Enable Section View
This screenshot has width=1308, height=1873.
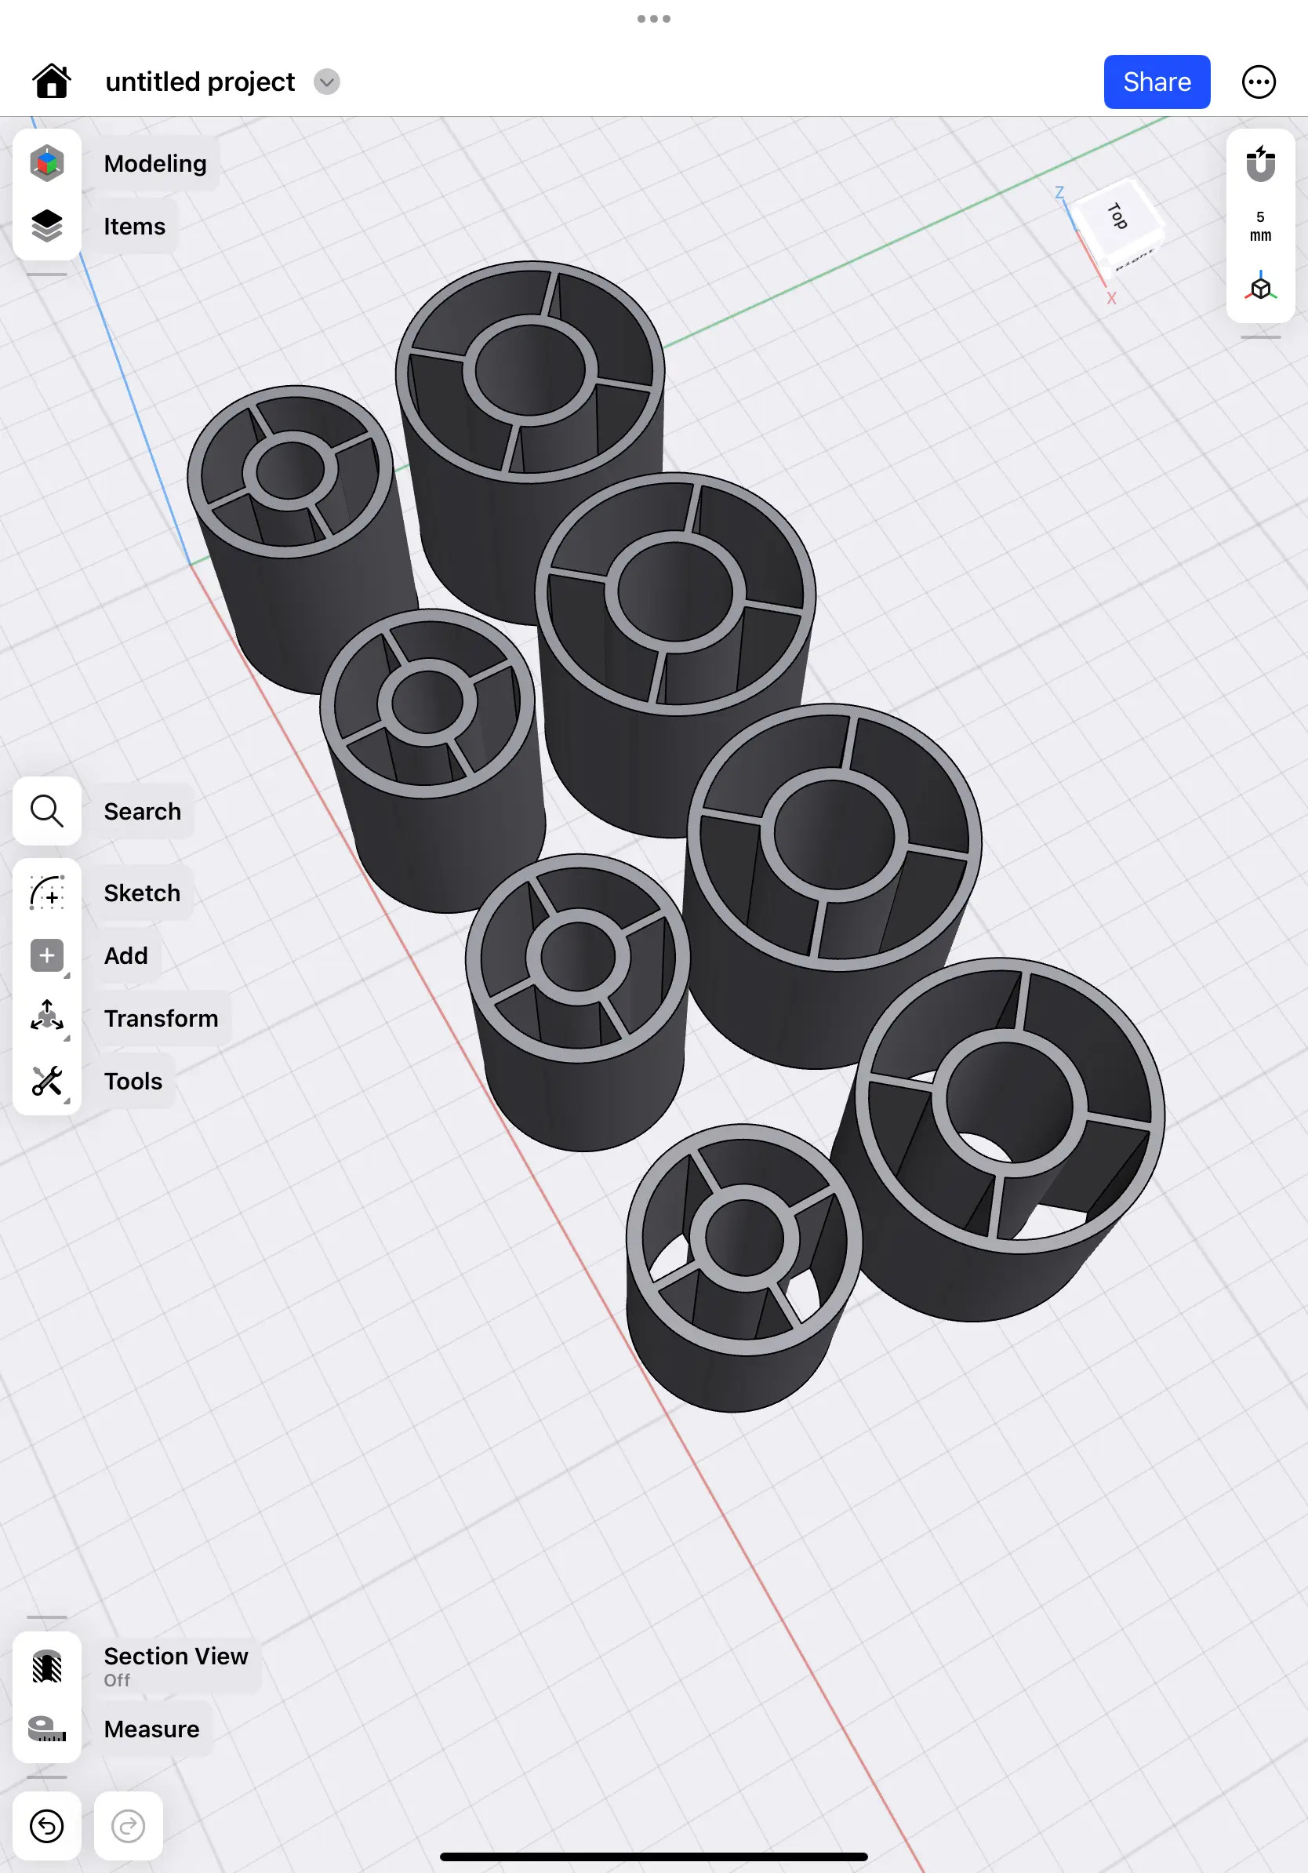point(47,1664)
